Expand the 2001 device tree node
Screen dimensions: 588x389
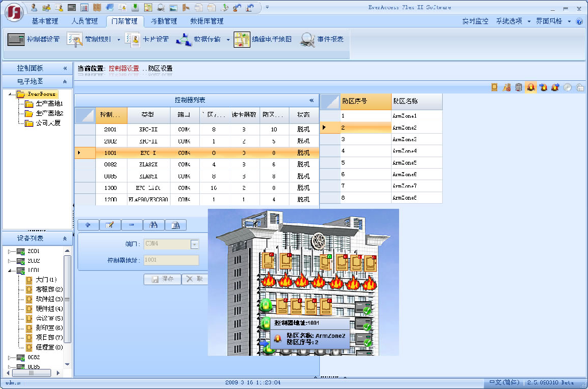pyautogui.click(x=9, y=251)
